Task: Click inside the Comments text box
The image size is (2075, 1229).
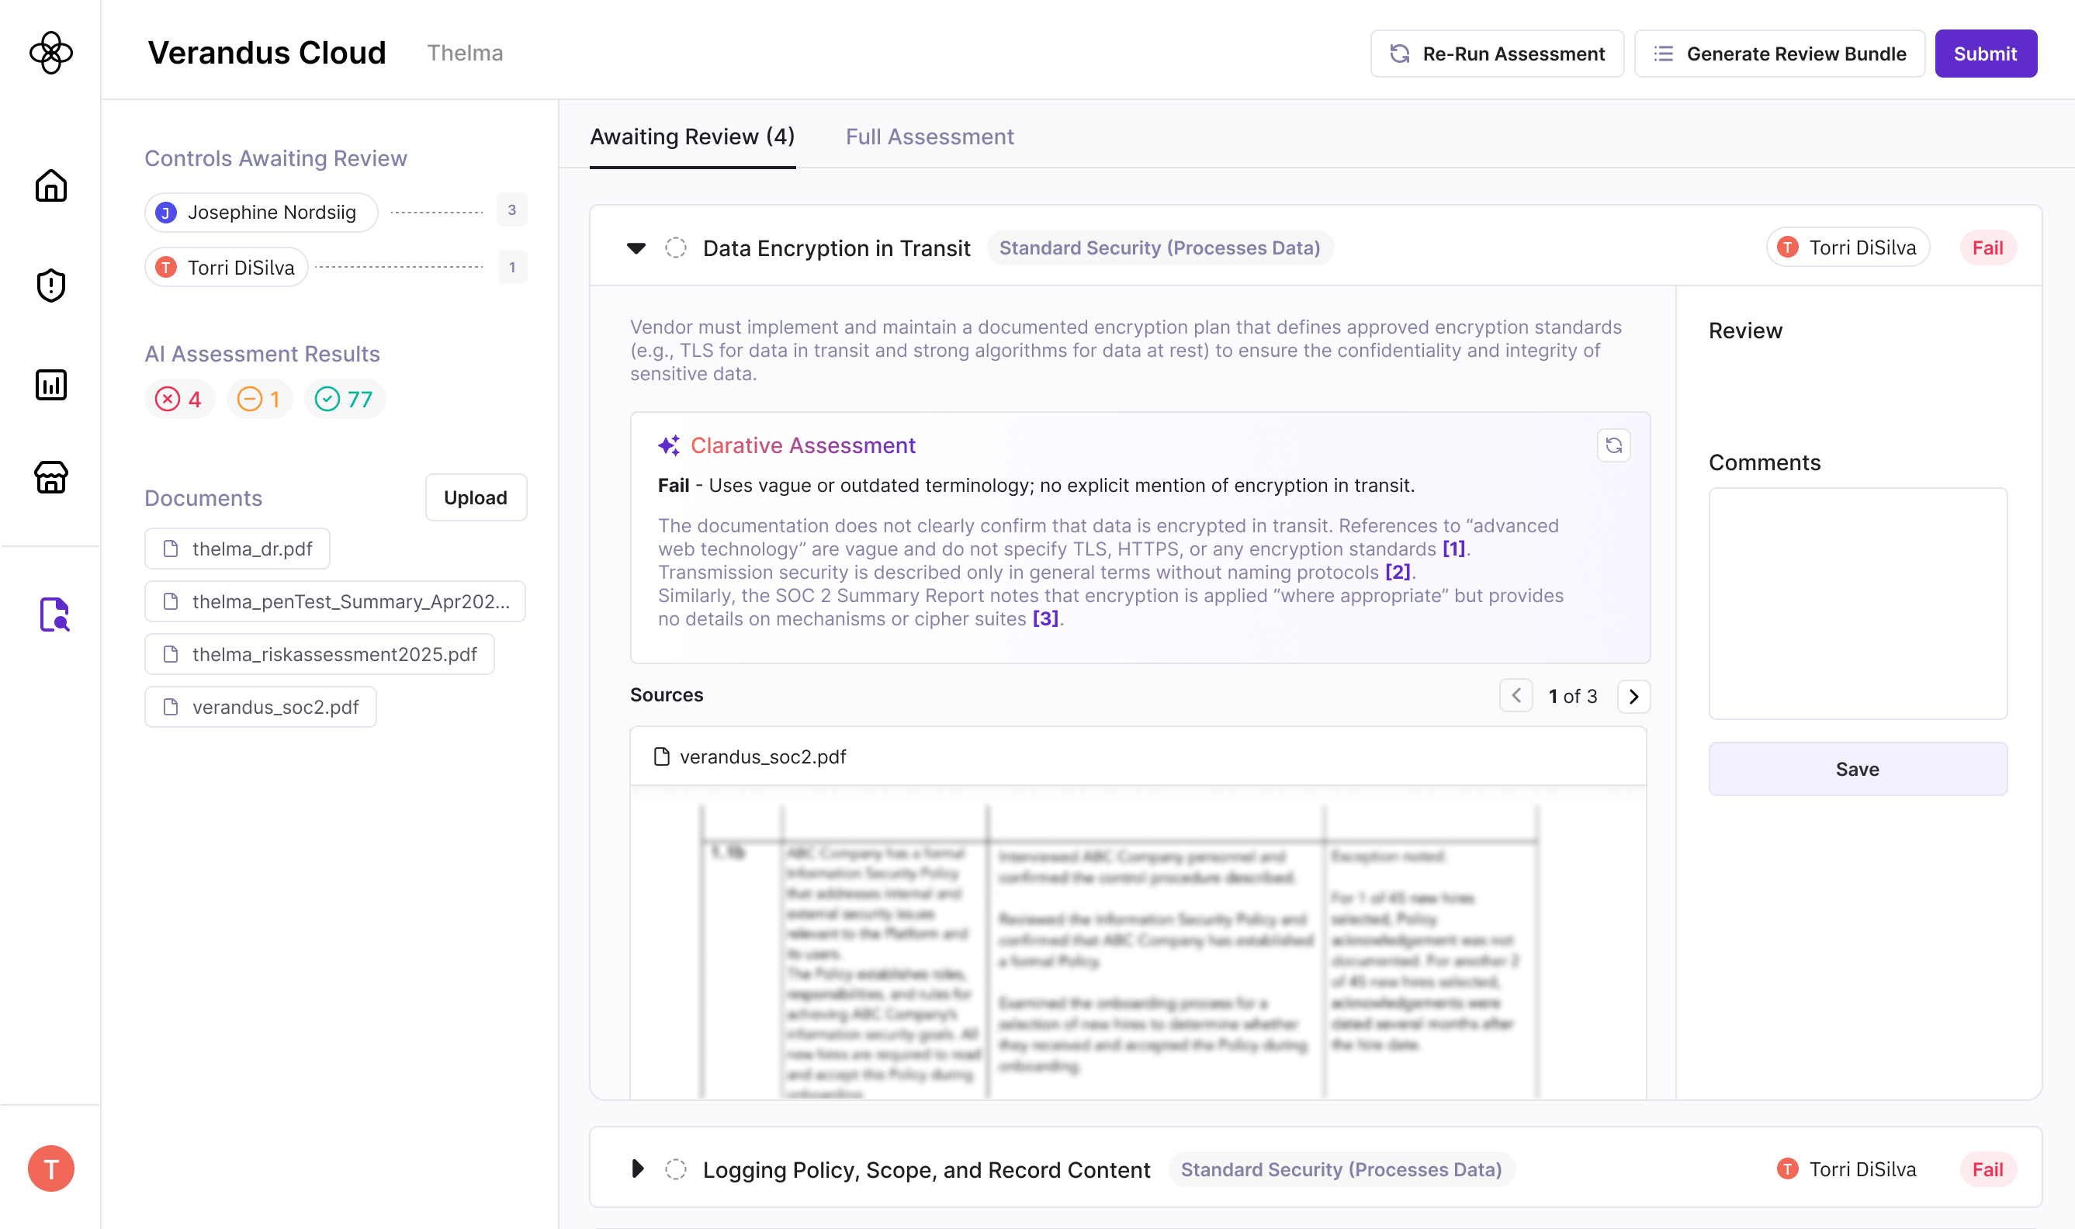Action: (1857, 603)
